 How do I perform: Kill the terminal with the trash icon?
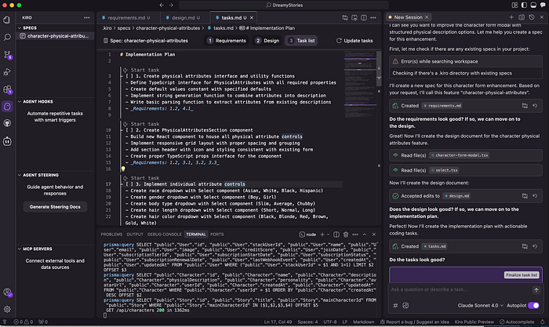click(346, 234)
